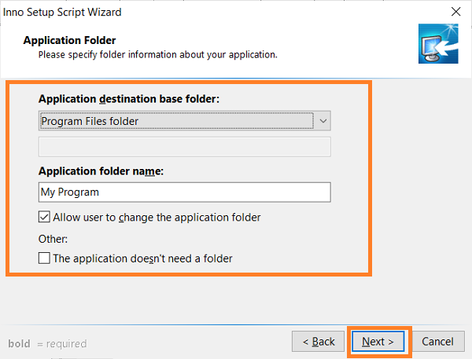
Task: Click the 'The application doesn't need a folder' label text
Action: (x=142, y=258)
